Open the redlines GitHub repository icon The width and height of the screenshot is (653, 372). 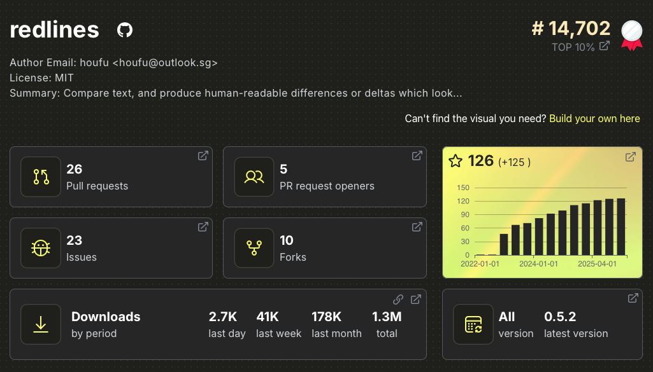click(x=125, y=30)
